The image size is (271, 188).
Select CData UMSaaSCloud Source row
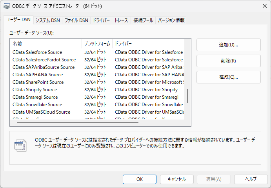(x=97, y=112)
